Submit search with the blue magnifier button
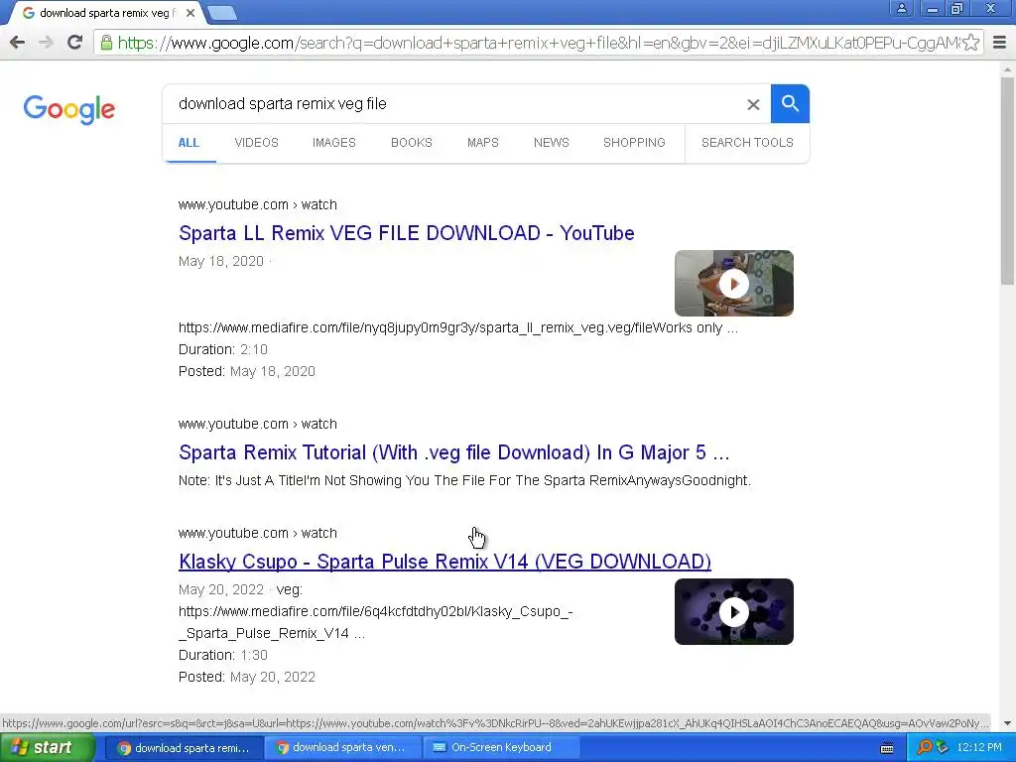 coord(790,103)
